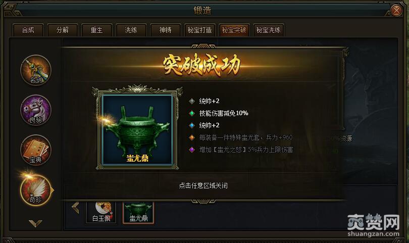
Task: Pick the 蚩尤鼎 item in bottom list
Action: (x=138, y=213)
